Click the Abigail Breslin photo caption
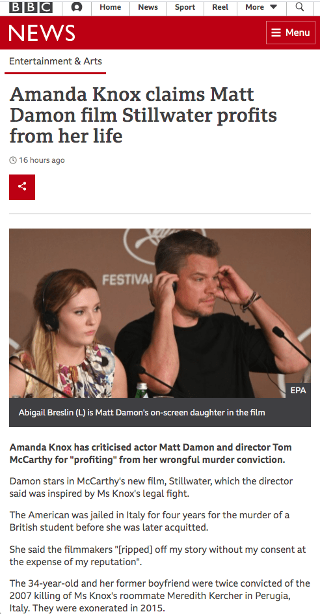 [x=142, y=412]
